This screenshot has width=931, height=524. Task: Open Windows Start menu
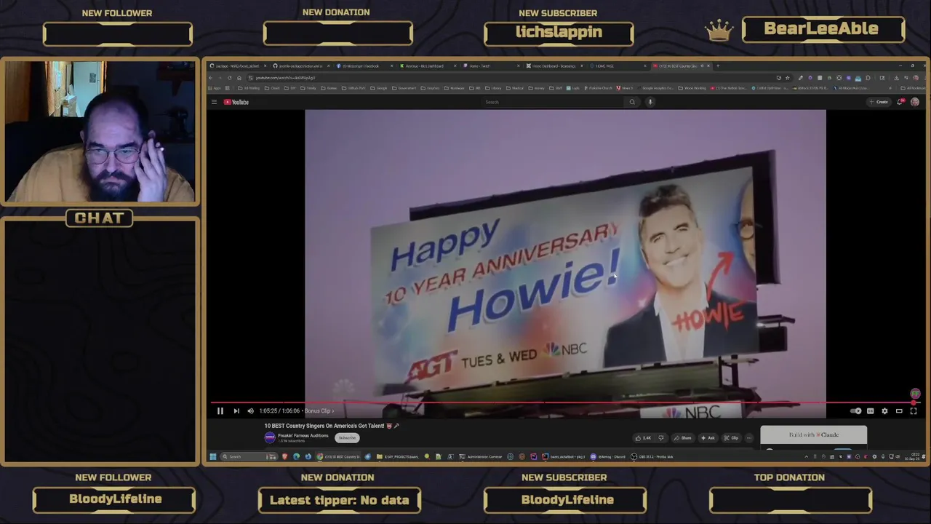click(x=213, y=457)
